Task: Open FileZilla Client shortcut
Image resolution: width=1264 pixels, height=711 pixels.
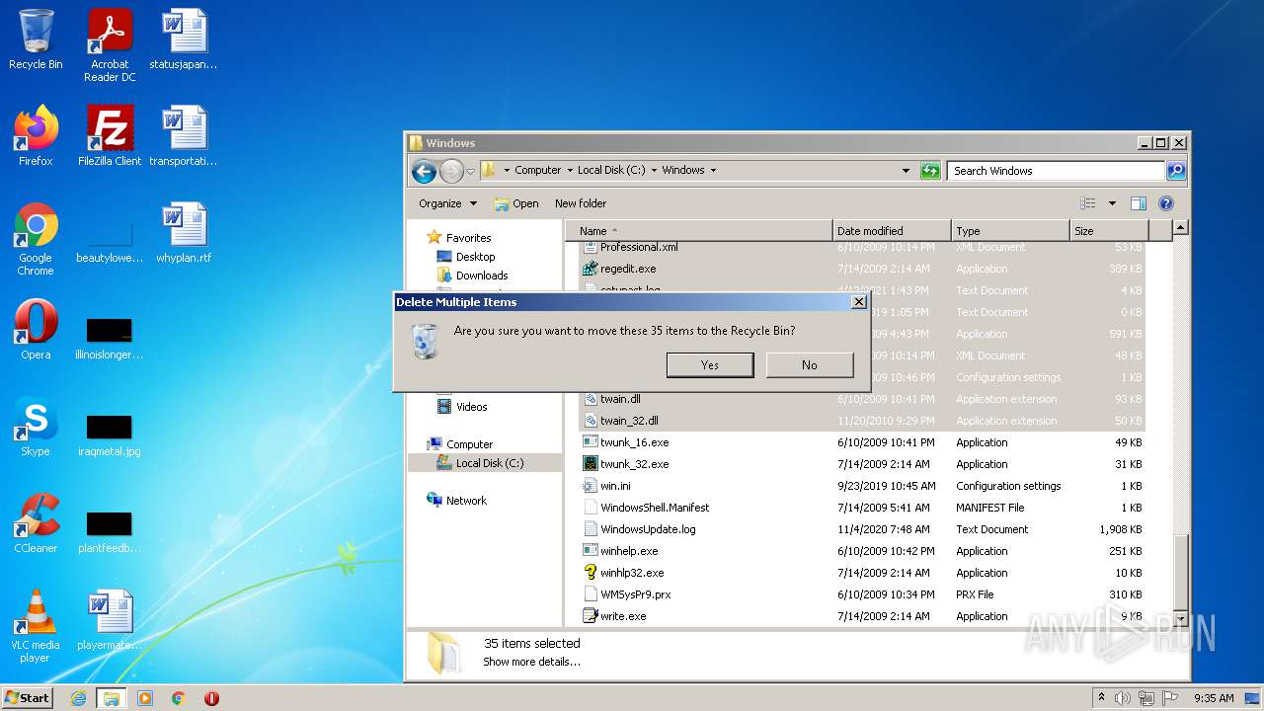Action: tap(110, 135)
